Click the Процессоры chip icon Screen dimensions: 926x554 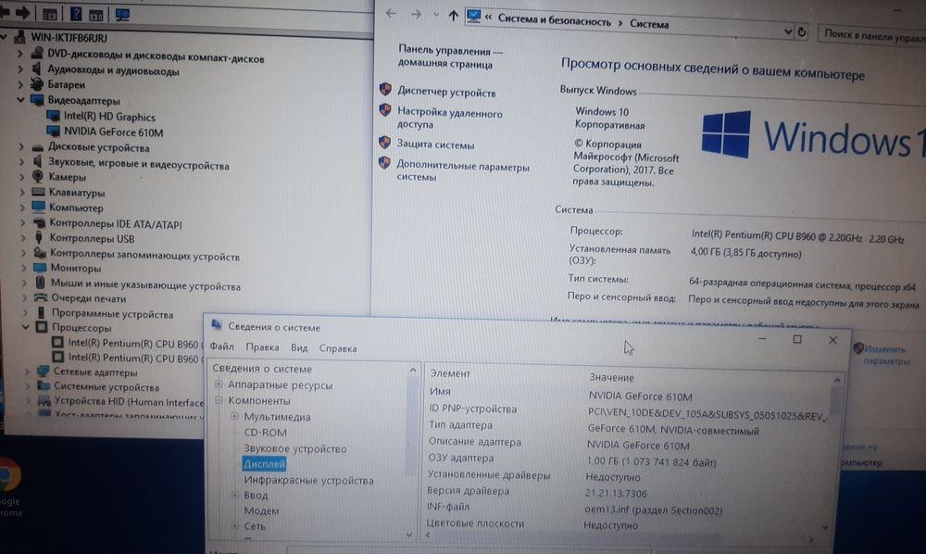(x=42, y=327)
